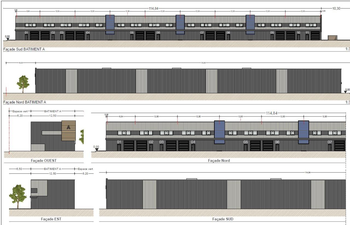Click door number '11' on the top elevation
Image resolution: width=350 pixels, height=225 pixels.
tap(307, 33)
